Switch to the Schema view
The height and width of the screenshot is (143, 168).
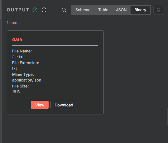point(83,10)
